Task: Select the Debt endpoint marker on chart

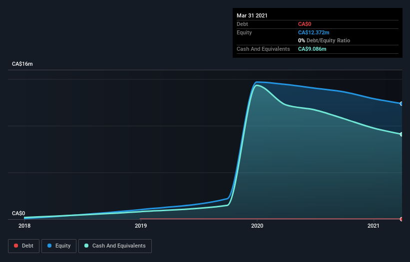Action: pyautogui.click(x=402, y=219)
